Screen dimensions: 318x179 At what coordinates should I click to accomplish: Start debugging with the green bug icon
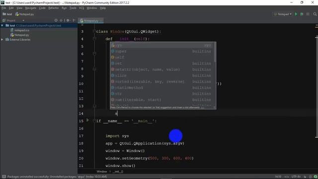[302, 14]
